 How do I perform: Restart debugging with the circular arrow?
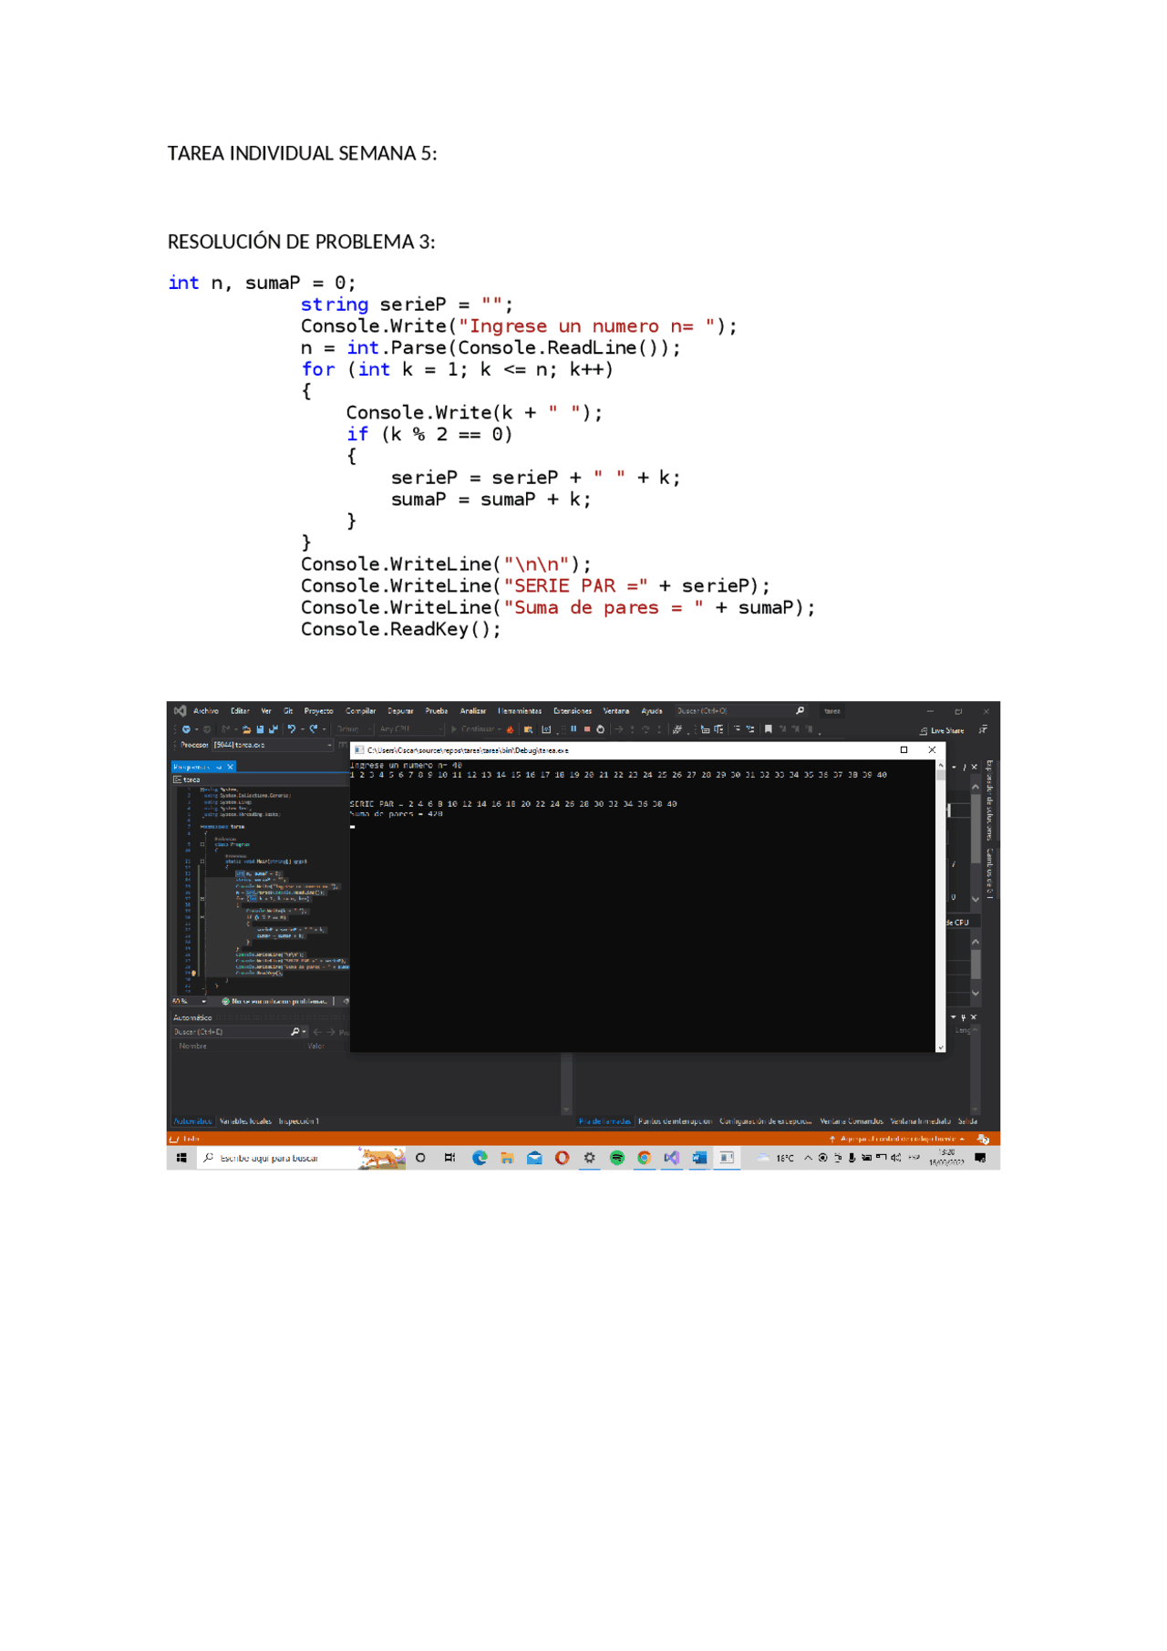[601, 729]
